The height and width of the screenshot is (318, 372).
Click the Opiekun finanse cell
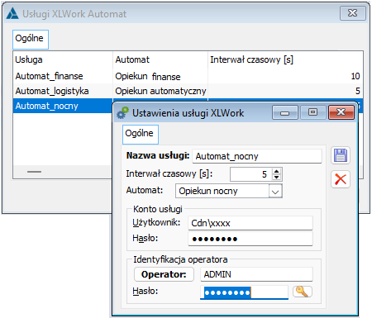pyautogui.click(x=160, y=76)
